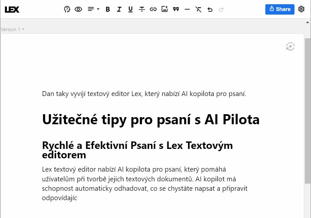Undo the last edit
311x218 pixels.
point(210,9)
